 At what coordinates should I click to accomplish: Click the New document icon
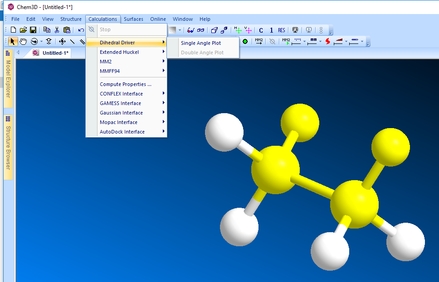(x=13, y=30)
